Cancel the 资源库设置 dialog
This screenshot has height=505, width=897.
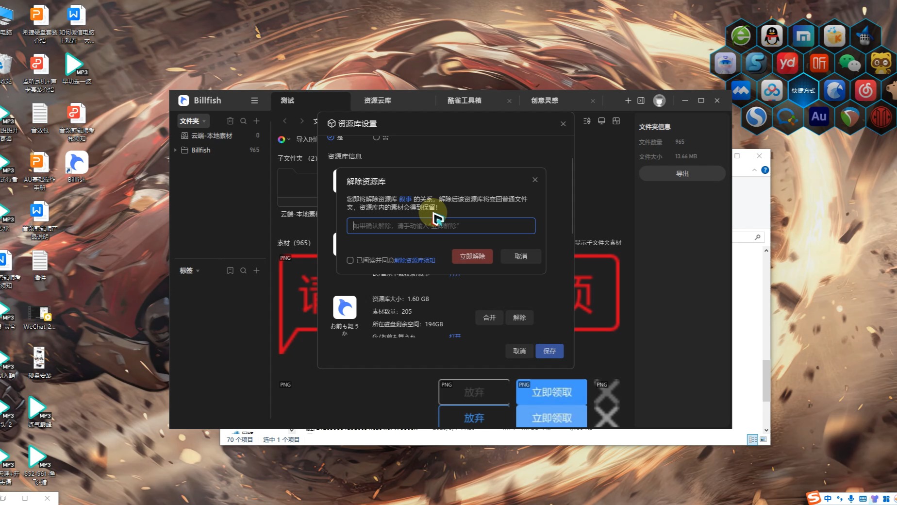point(519,351)
